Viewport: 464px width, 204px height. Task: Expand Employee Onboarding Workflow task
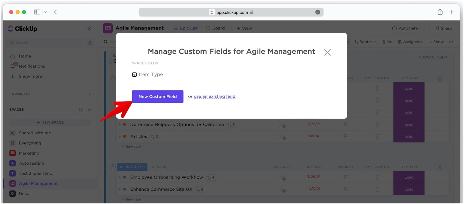(x=120, y=177)
